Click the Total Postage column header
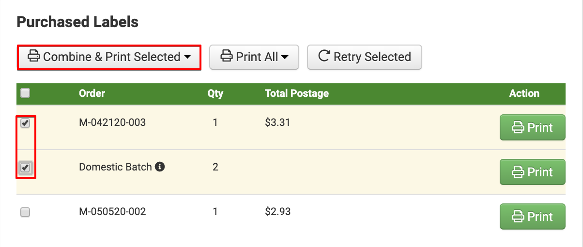 point(297,93)
